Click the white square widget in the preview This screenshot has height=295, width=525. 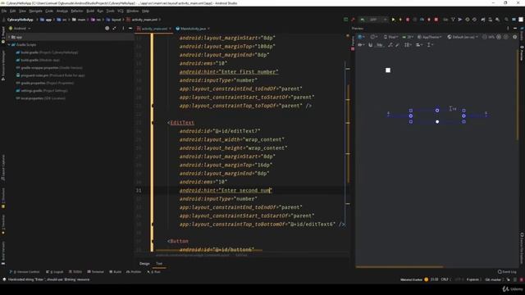(x=388, y=70)
